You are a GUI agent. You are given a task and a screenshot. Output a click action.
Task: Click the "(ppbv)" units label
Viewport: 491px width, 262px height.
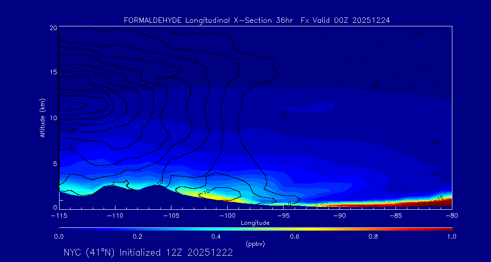point(255,244)
